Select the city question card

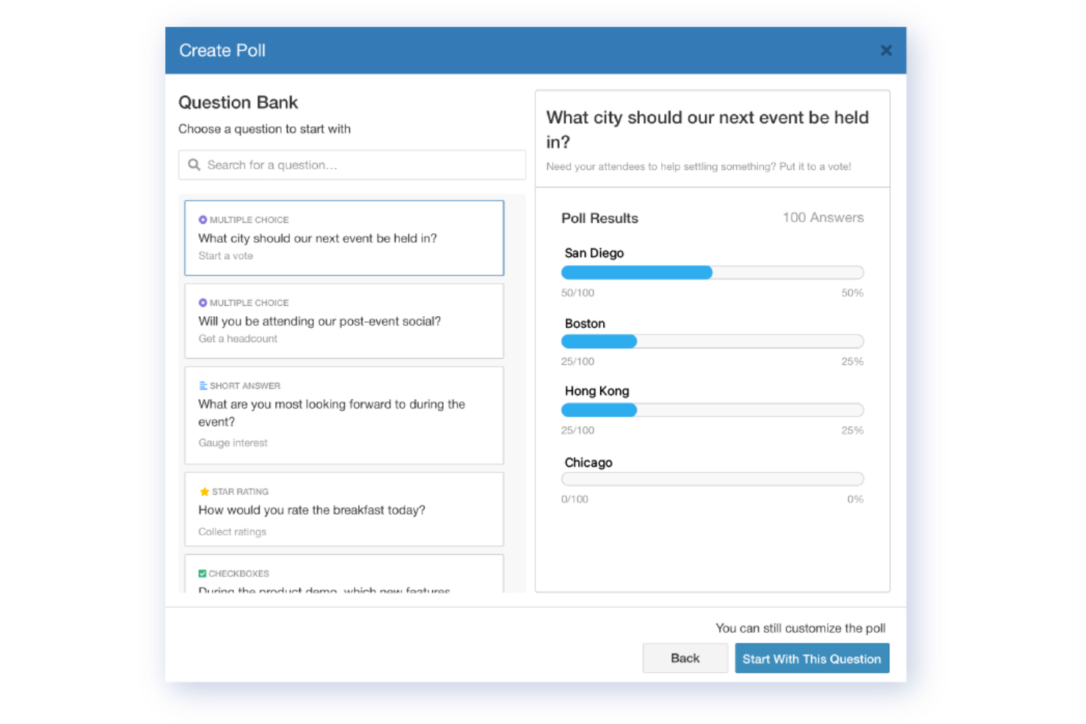coord(343,238)
